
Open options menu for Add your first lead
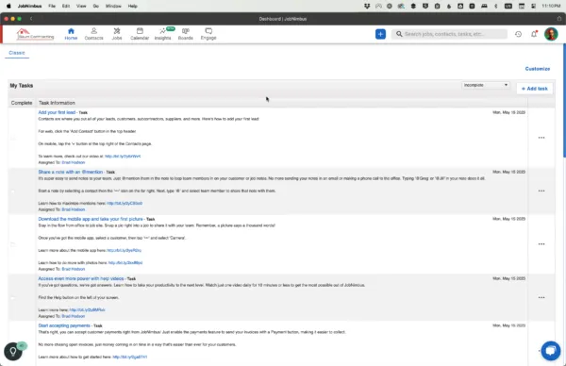[541, 138]
